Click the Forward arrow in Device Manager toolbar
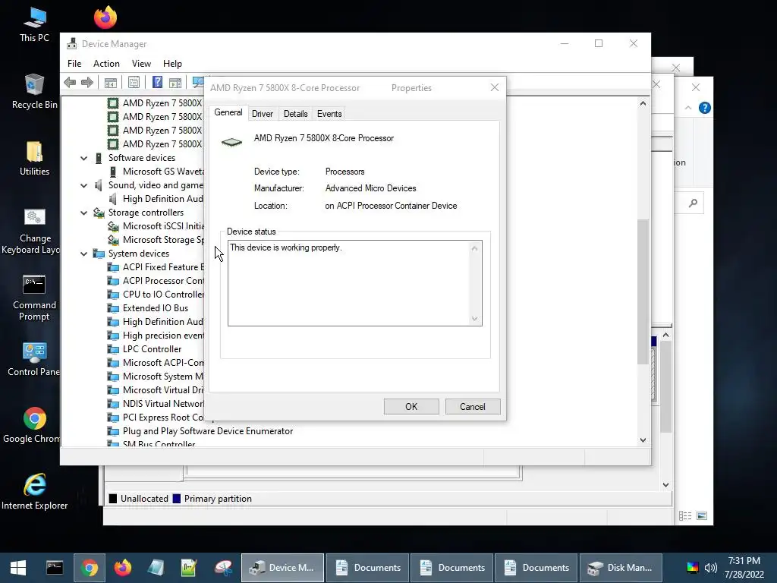 (x=87, y=82)
